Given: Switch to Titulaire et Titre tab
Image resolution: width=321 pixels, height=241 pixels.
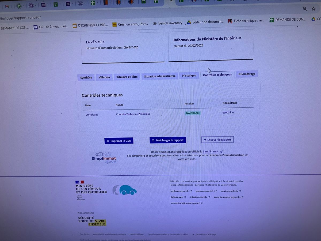Looking at the screenshot, I should [x=127, y=77].
